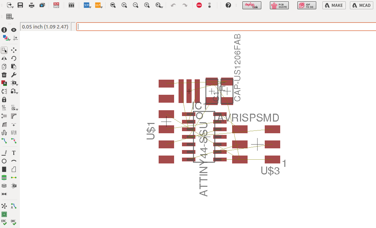Image resolution: width=376 pixels, height=228 pixels.
Task: Open CAM processor icon
Action: tap(42, 5)
